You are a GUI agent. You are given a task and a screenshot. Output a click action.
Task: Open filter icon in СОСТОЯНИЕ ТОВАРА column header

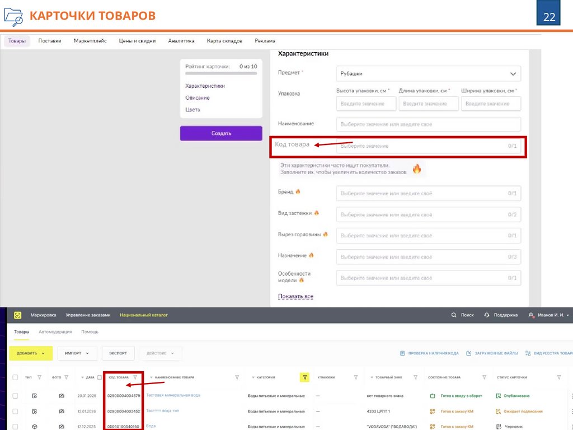click(484, 377)
